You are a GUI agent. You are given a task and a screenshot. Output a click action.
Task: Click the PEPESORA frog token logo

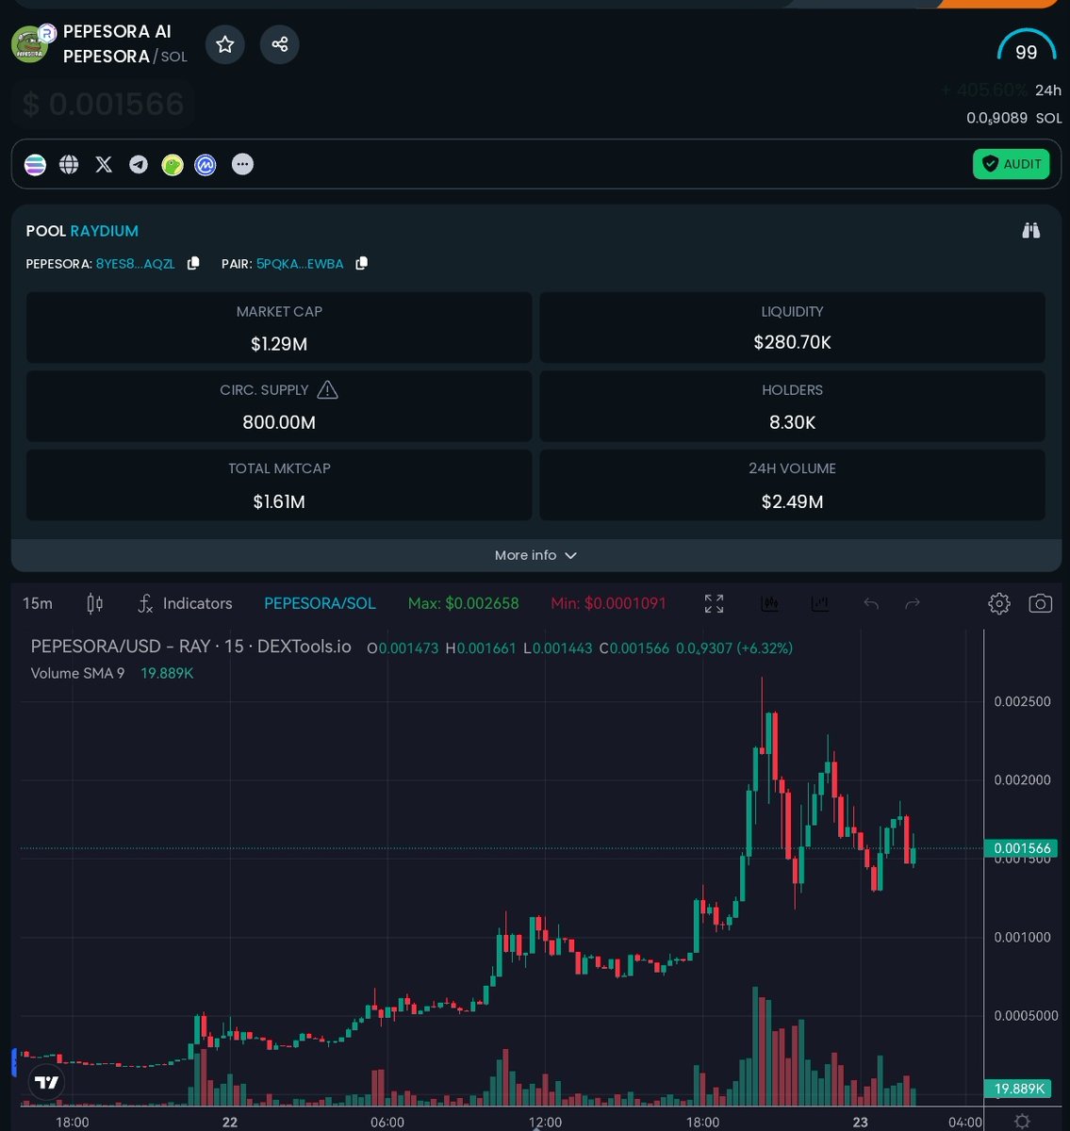30,44
